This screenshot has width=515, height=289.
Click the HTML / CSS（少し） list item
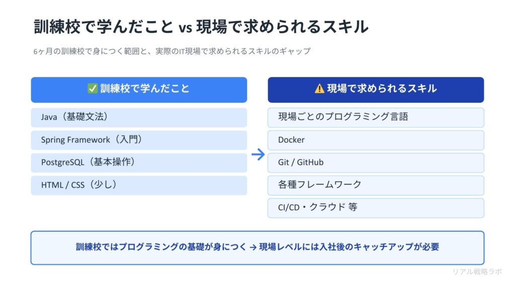tap(139, 185)
